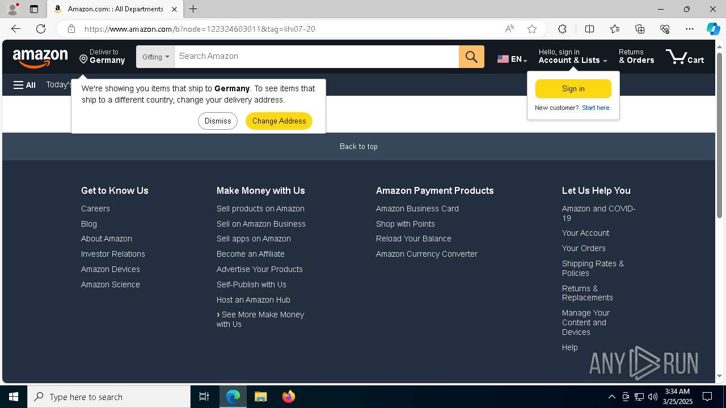Enable split screen view

coord(589,29)
